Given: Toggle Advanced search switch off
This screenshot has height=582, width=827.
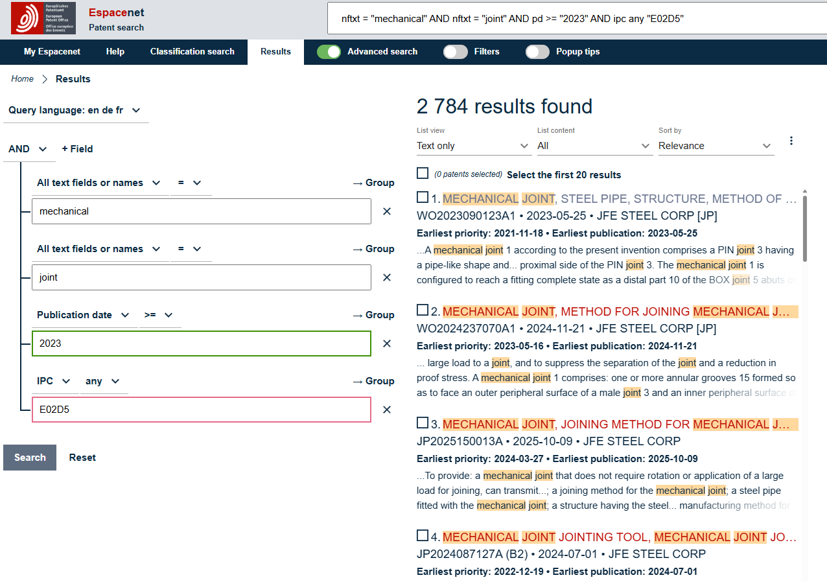Looking at the screenshot, I should [329, 52].
